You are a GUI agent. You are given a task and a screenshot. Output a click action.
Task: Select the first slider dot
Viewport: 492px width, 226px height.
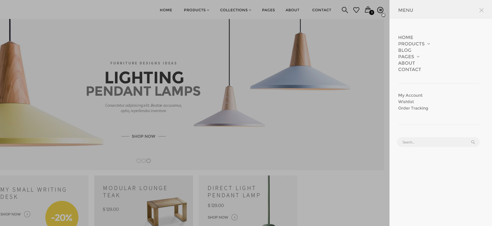(x=139, y=161)
